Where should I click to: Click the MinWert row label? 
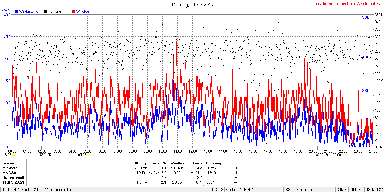(10, 168)
